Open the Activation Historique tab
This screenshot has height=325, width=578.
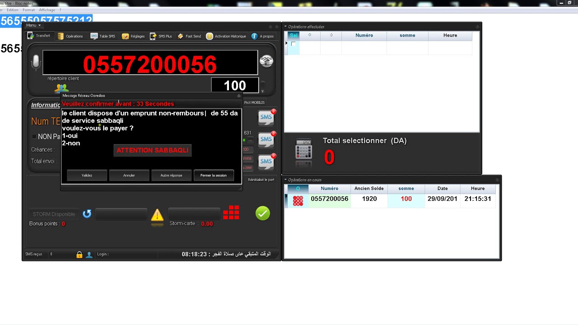(x=226, y=36)
